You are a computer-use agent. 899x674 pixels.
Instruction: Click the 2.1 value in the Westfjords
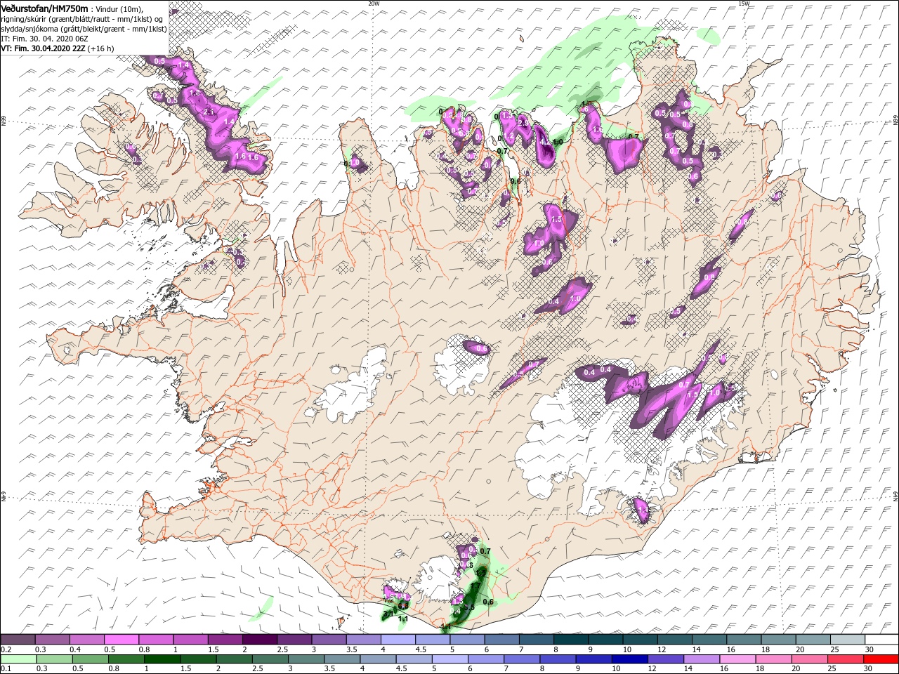(x=208, y=112)
